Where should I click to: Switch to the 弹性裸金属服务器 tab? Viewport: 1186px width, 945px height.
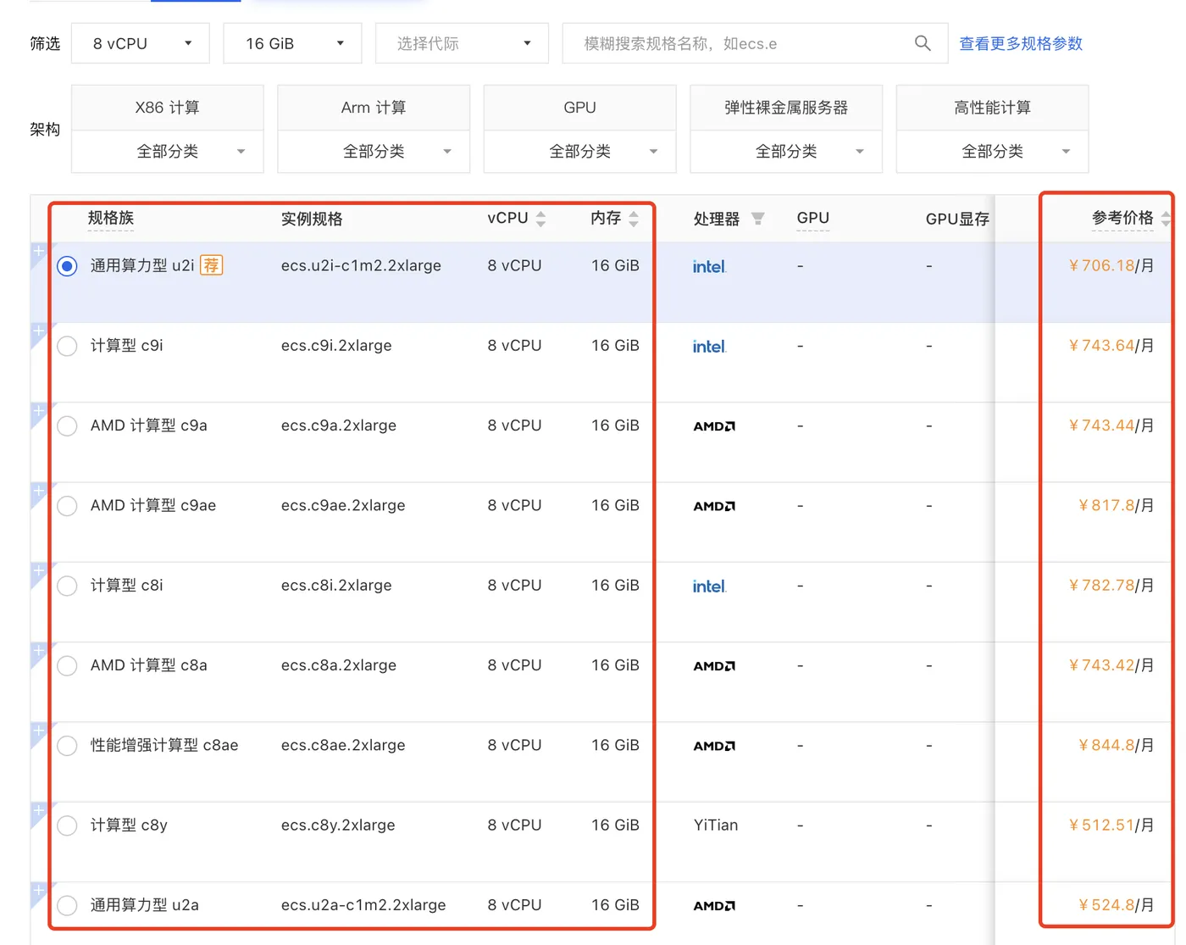pyautogui.click(x=786, y=108)
